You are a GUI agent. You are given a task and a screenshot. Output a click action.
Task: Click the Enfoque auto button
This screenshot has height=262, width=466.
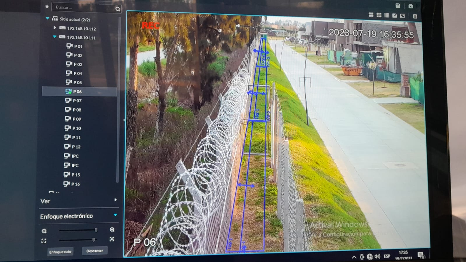point(60,252)
